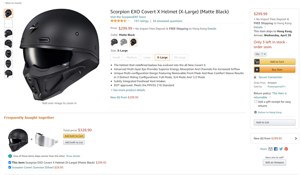This screenshot has height=175, width=301.
Task: Click the cart icon on Add to Cart
Action: click(257, 62)
